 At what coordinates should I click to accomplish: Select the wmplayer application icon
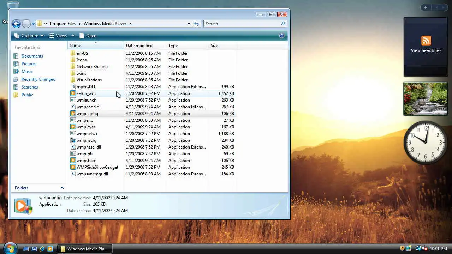pos(73,127)
